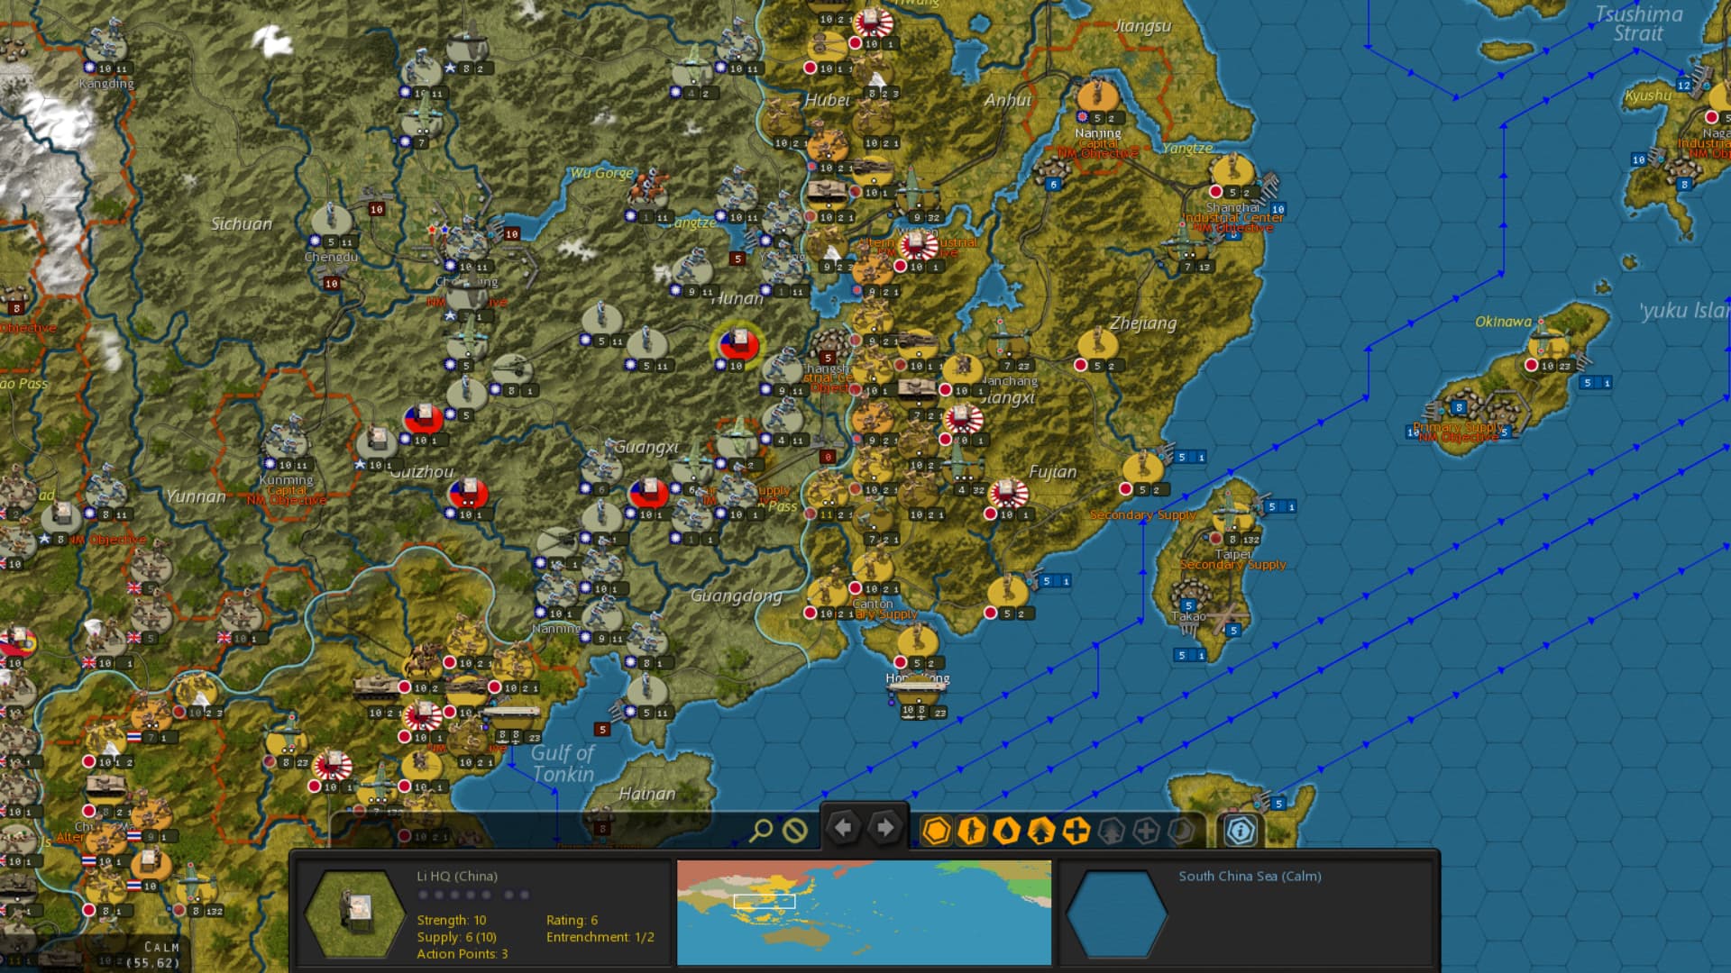Select the Japanese HQ northwest of Gulf of Tonkin
The height and width of the screenshot is (973, 1731).
[x=422, y=716]
